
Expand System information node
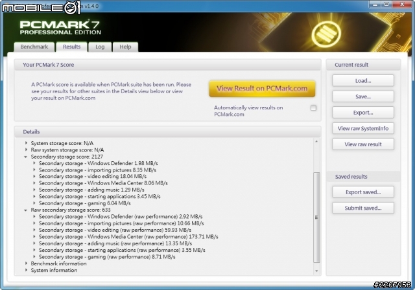coord(26,270)
